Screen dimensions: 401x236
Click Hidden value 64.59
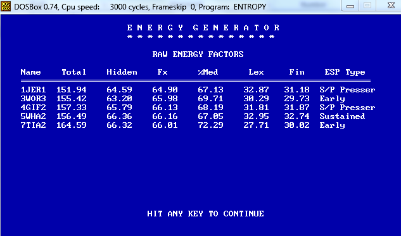point(120,90)
